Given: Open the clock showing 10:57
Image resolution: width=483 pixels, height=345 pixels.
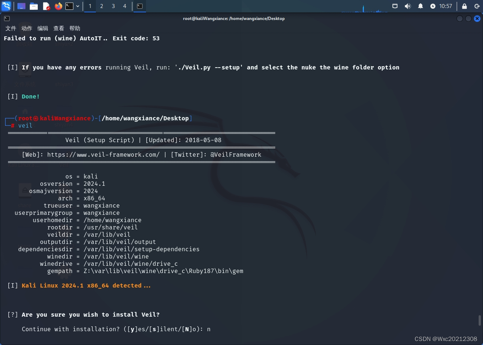Looking at the screenshot, I should click(446, 6).
